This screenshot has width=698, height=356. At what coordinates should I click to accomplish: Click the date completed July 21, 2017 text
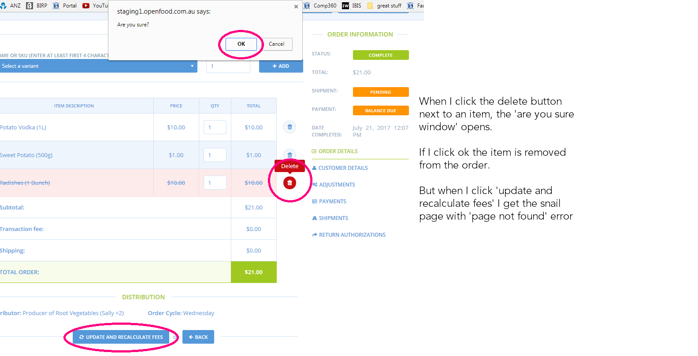tap(380, 131)
